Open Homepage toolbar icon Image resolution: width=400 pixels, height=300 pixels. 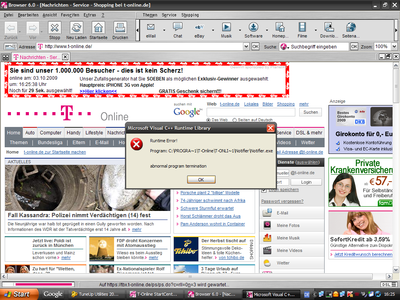280,27
